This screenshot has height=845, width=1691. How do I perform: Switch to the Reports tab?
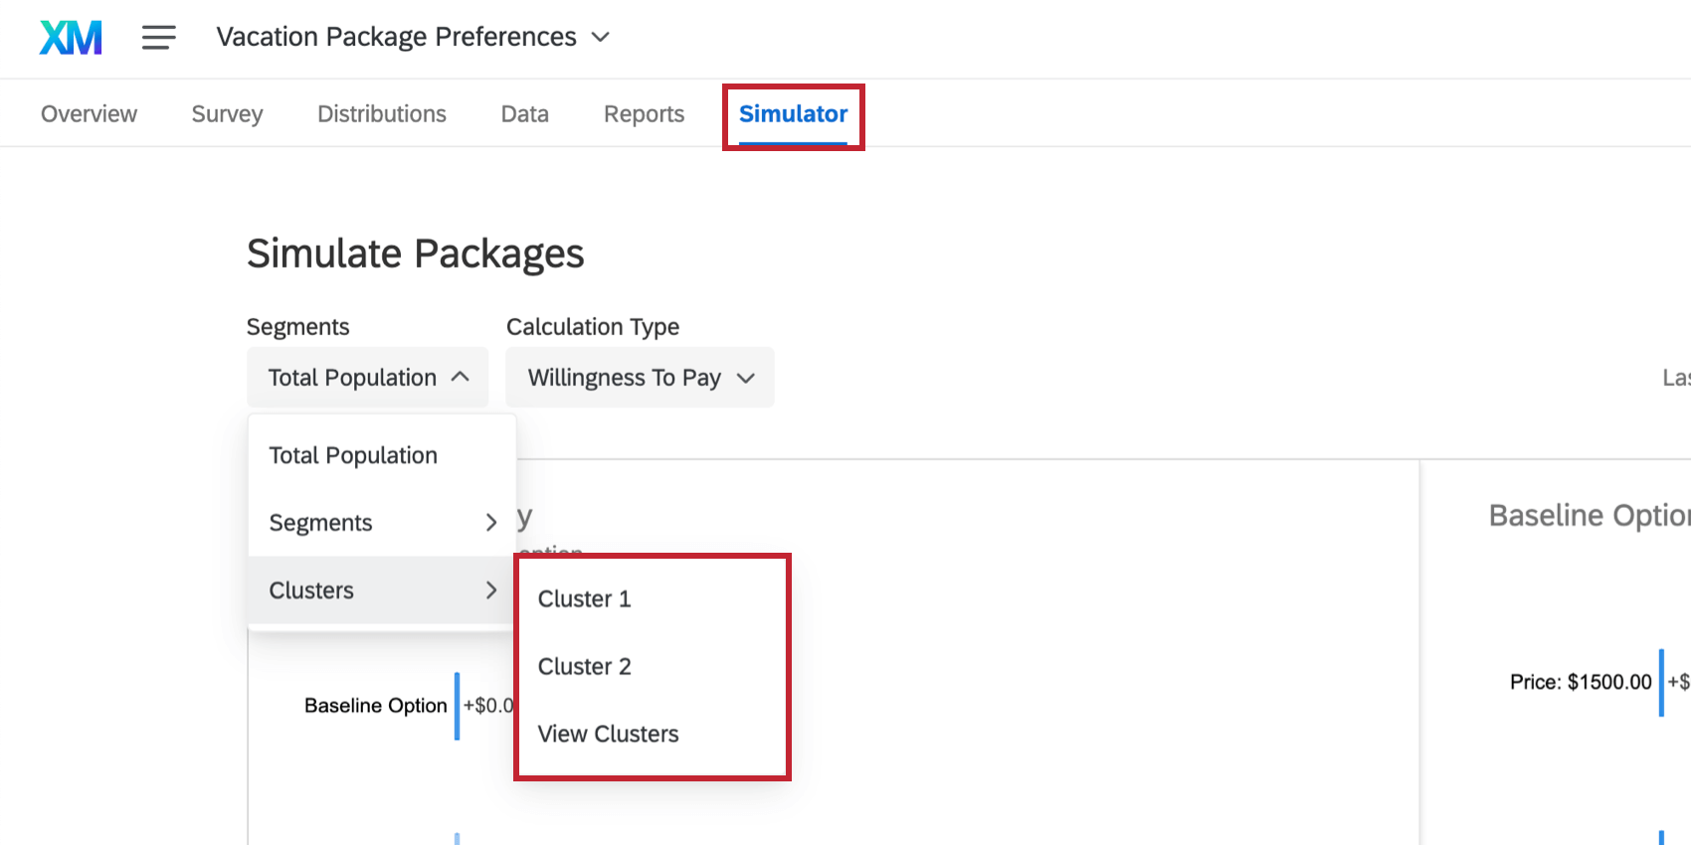[643, 113]
